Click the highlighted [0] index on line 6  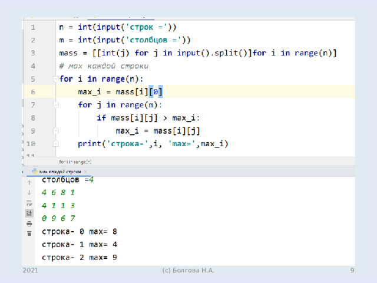(x=156, y=92)
